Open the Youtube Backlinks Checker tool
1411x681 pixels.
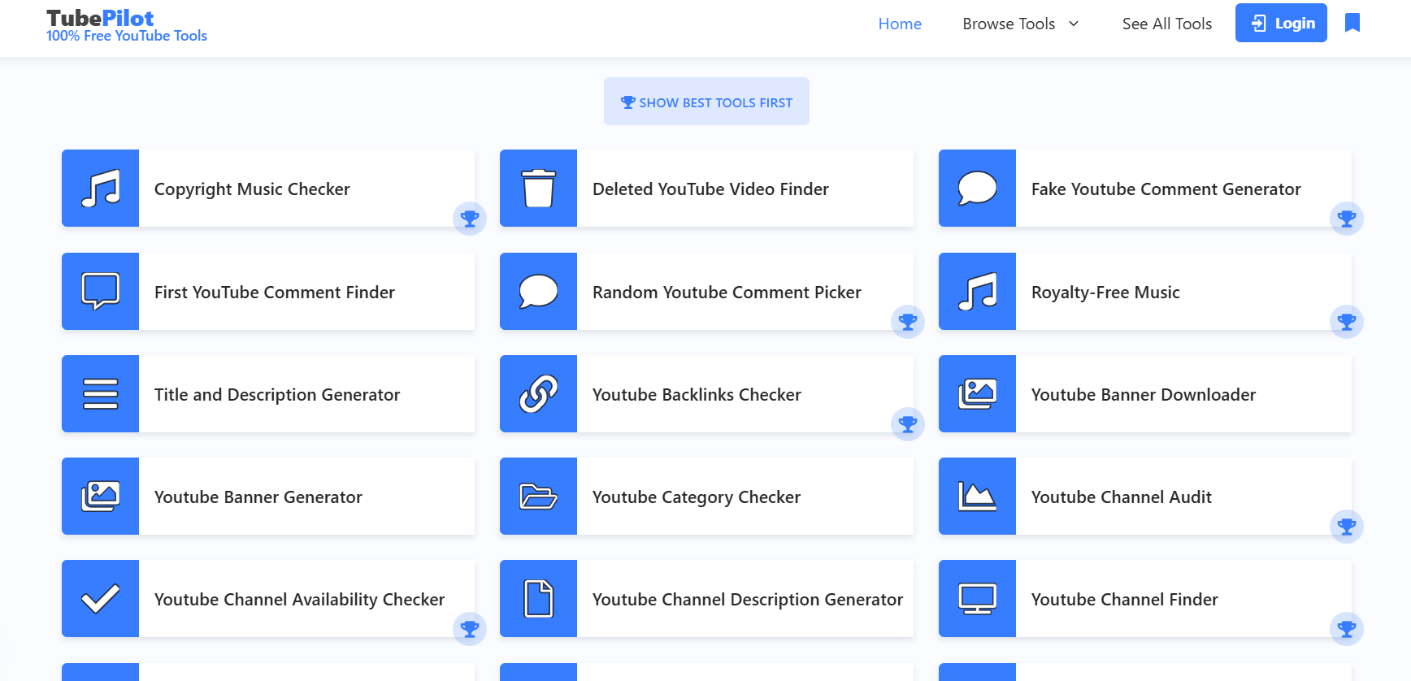(706, 394)
